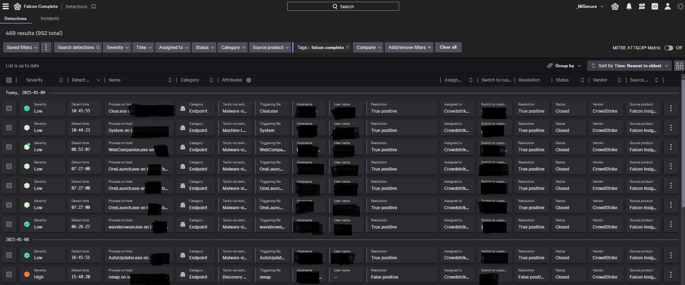Sort by the Status column arrows
The width and height of the screenshot is (685, 285).
pyautogui.click(x=582, y=80)
